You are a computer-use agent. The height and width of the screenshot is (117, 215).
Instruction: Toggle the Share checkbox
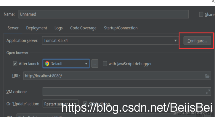click(201, 14)
